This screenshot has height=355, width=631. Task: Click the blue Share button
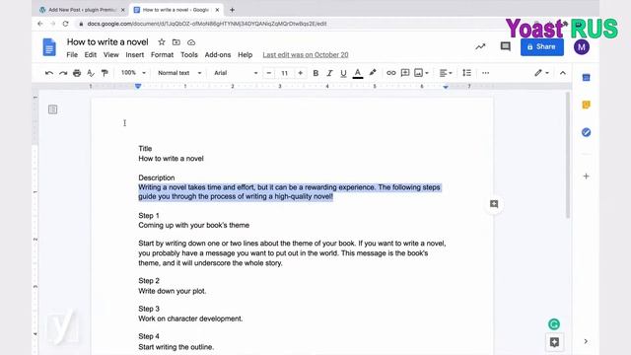(x=542, y=46)
